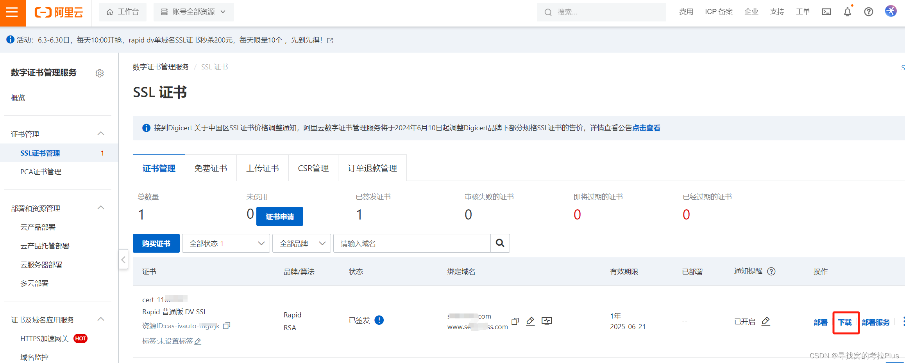Click 下载 to download the certificate
905x363 pixels.
(845, 322)
